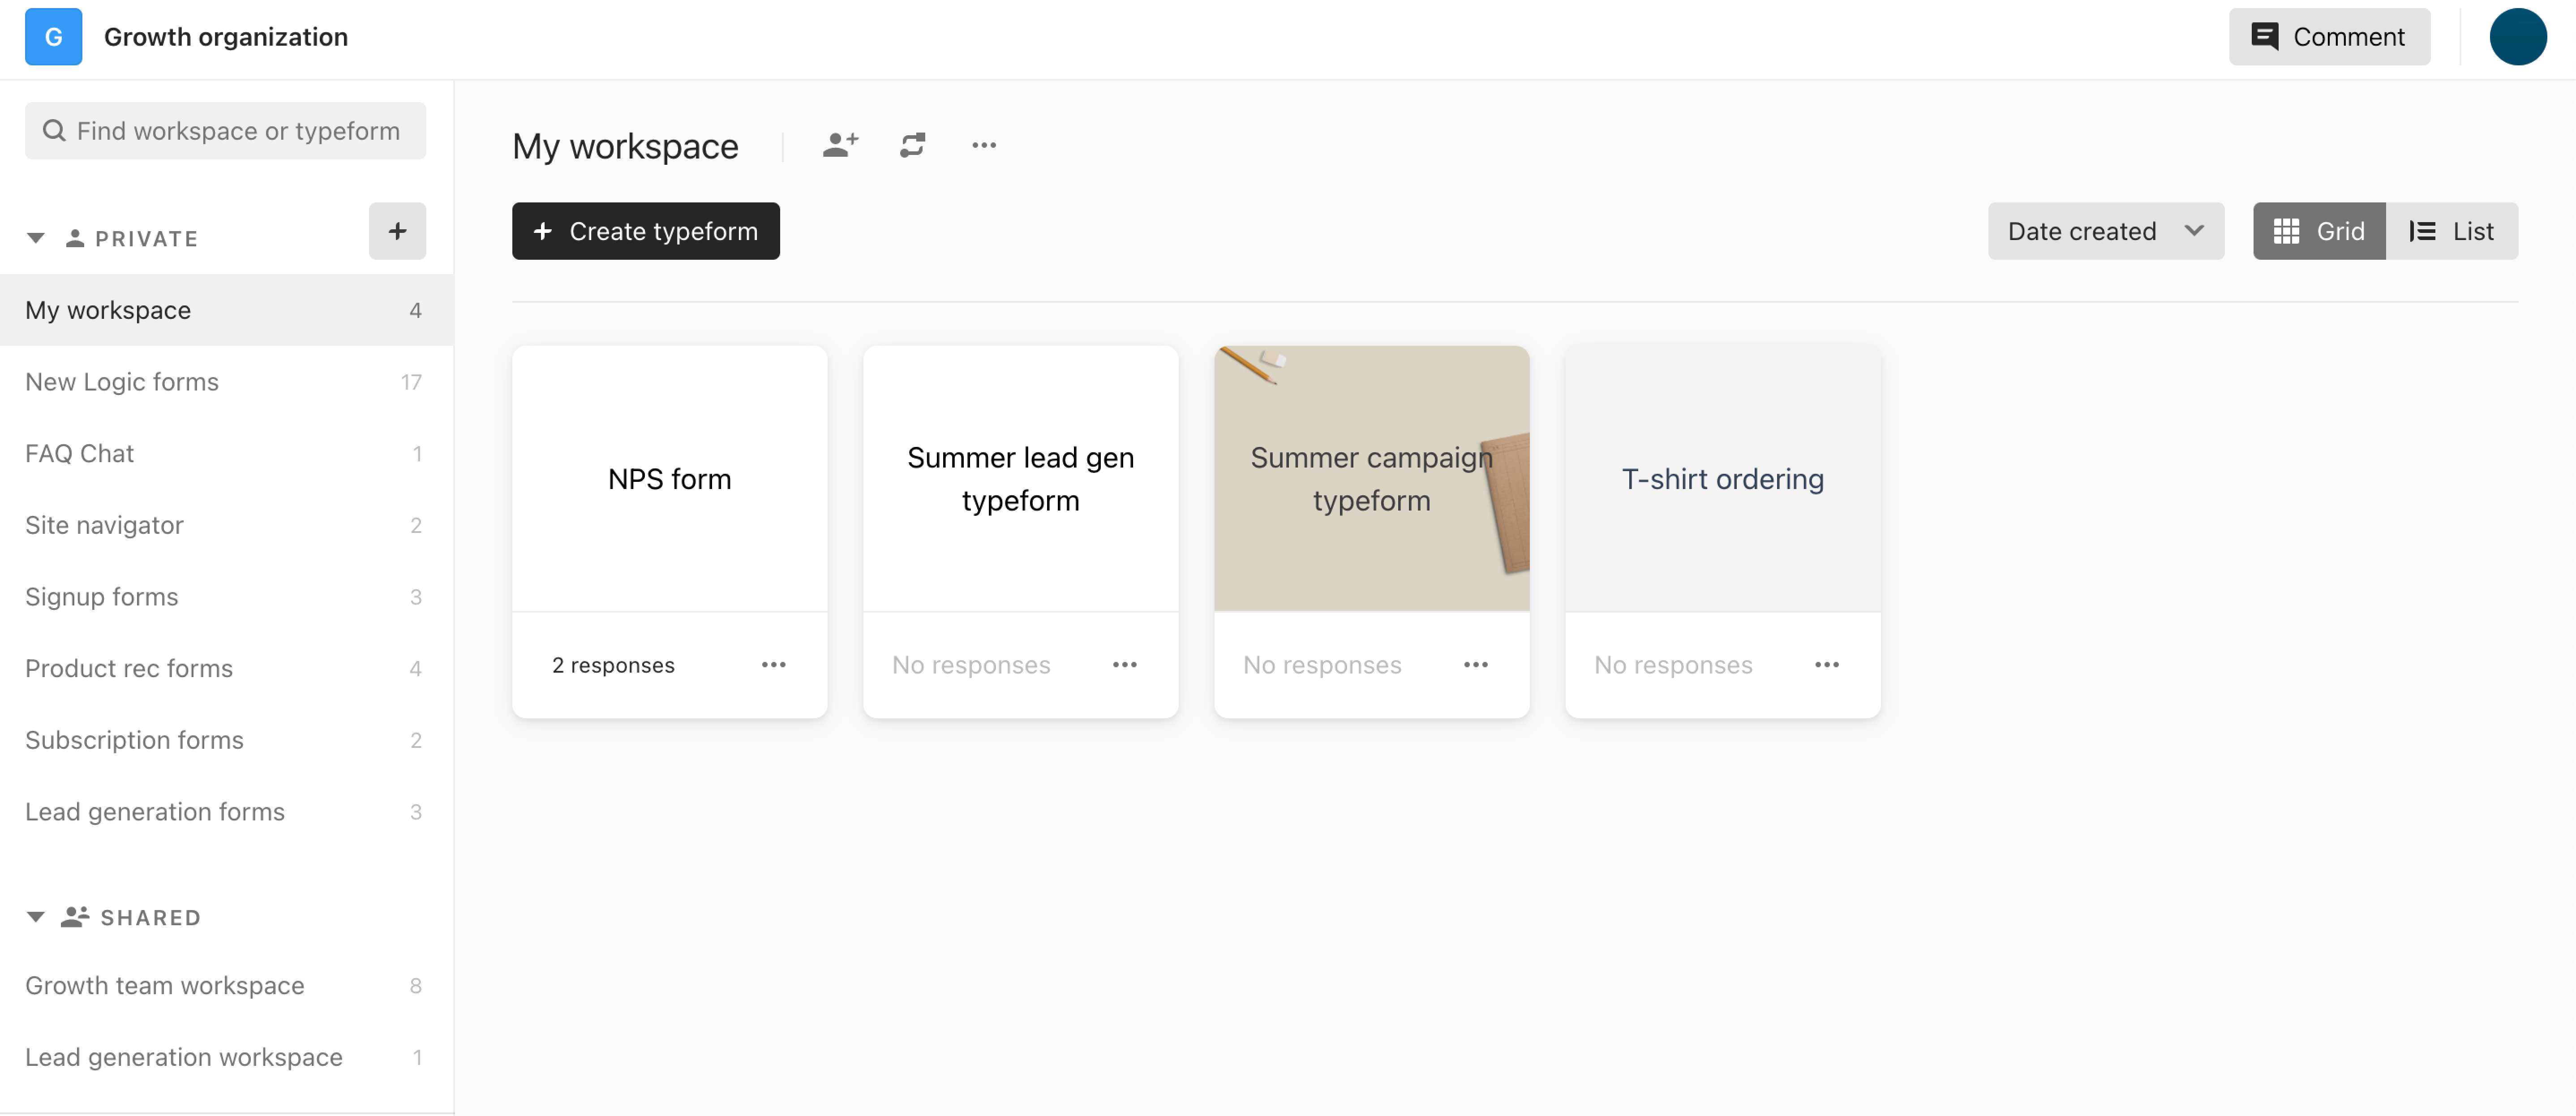The height and width of the screenshot is (1116, 2576).
Task: Open Site navigator workspace
Action: tap(226, 525)
